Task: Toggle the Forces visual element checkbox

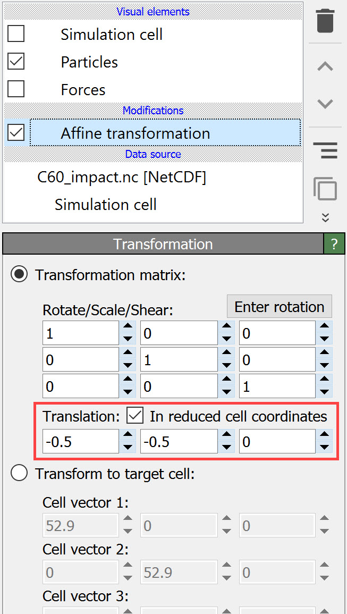Action: 16,89
